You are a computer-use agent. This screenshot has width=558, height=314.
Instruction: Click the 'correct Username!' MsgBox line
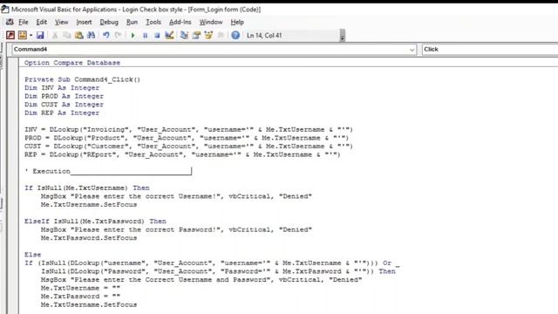click(x=176, y=196)
